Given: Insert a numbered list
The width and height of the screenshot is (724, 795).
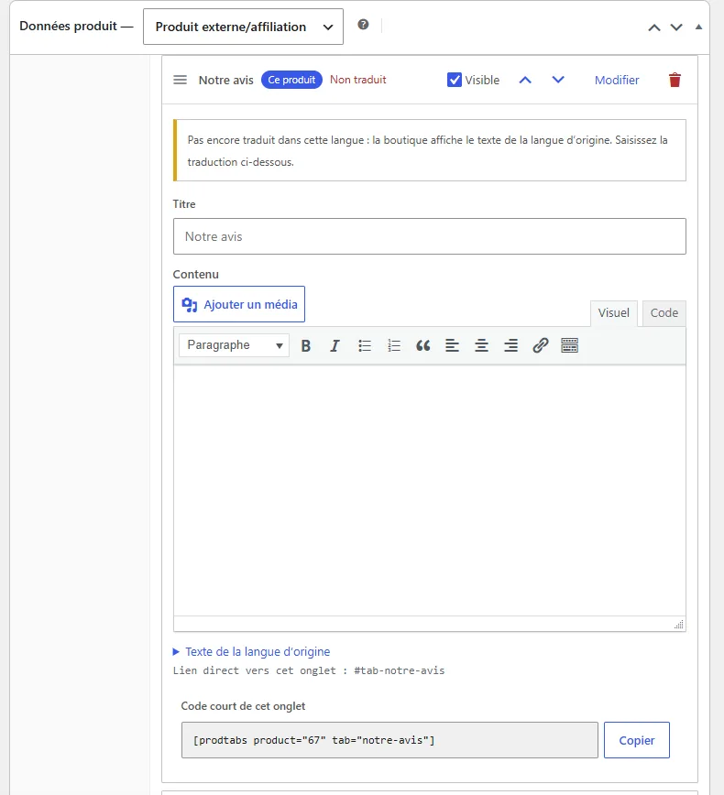Looking at the screenshot, I should [x=394, y=346].
